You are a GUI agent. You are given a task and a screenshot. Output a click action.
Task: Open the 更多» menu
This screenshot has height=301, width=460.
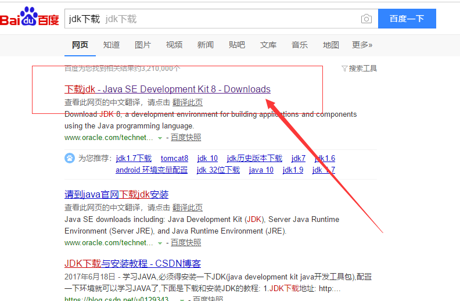[362, 45]
